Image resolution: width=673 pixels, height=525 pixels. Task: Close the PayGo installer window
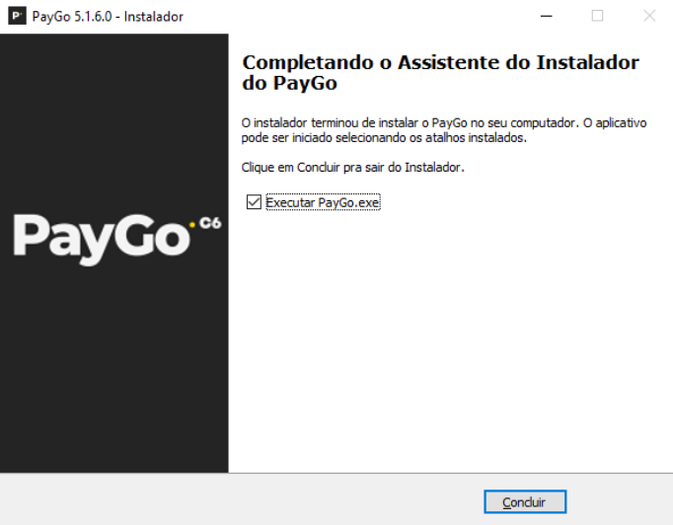click(649, 17)
